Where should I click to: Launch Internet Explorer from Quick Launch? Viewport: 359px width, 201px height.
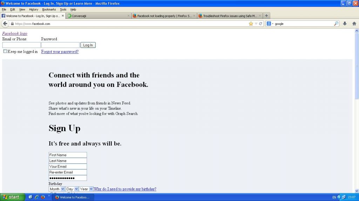click(36, 197)
